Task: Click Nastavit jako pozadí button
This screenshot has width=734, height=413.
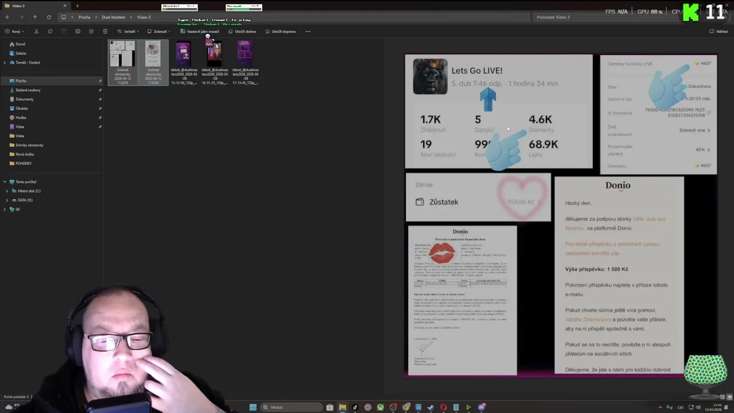Action: [x=200, y=32]
